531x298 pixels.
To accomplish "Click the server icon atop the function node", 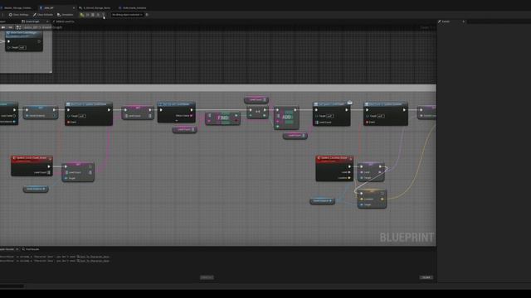I will [x=349, y=103].
